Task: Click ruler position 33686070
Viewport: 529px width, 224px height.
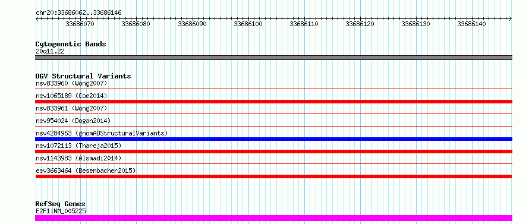Action: (80, 24)
